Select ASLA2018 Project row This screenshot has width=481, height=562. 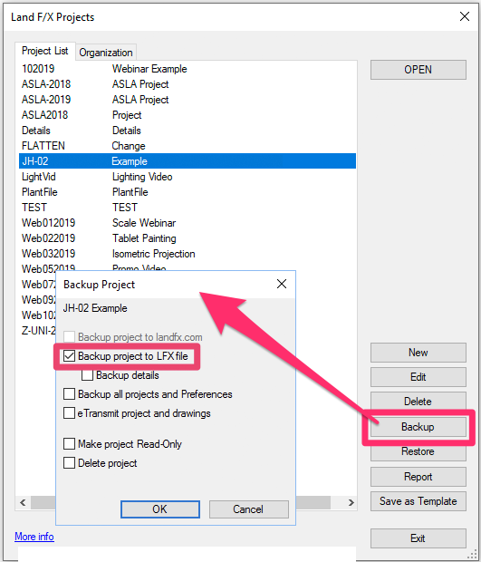(x=188, y=115)
